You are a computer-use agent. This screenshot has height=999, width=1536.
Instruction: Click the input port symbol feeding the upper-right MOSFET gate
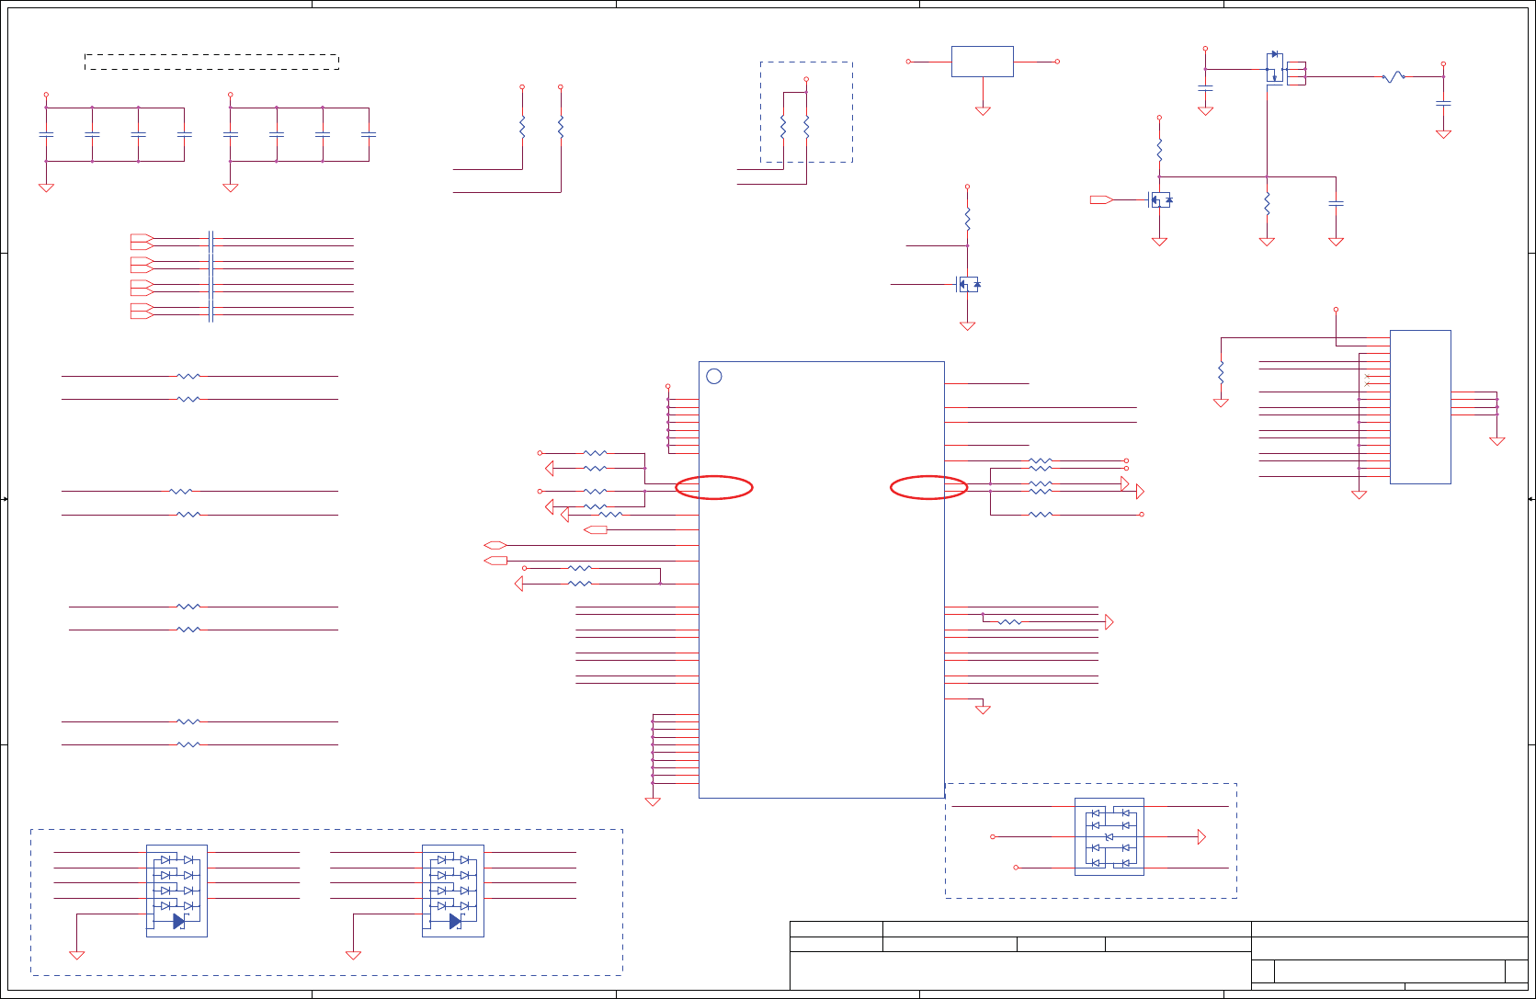(1101, 199)
